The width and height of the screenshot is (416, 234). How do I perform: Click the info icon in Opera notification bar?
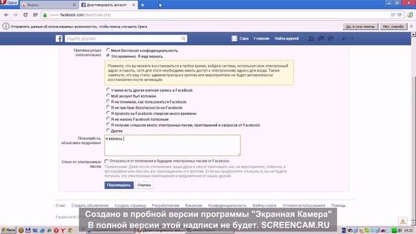tap(6, 26)
